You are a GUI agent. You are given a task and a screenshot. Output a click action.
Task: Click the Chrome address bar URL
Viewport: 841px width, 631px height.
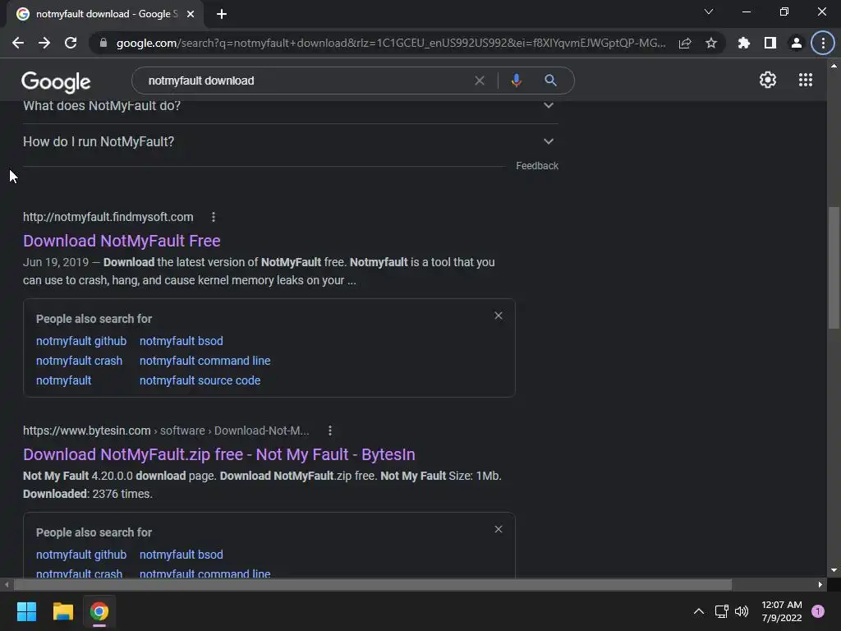tap(391, 43)
